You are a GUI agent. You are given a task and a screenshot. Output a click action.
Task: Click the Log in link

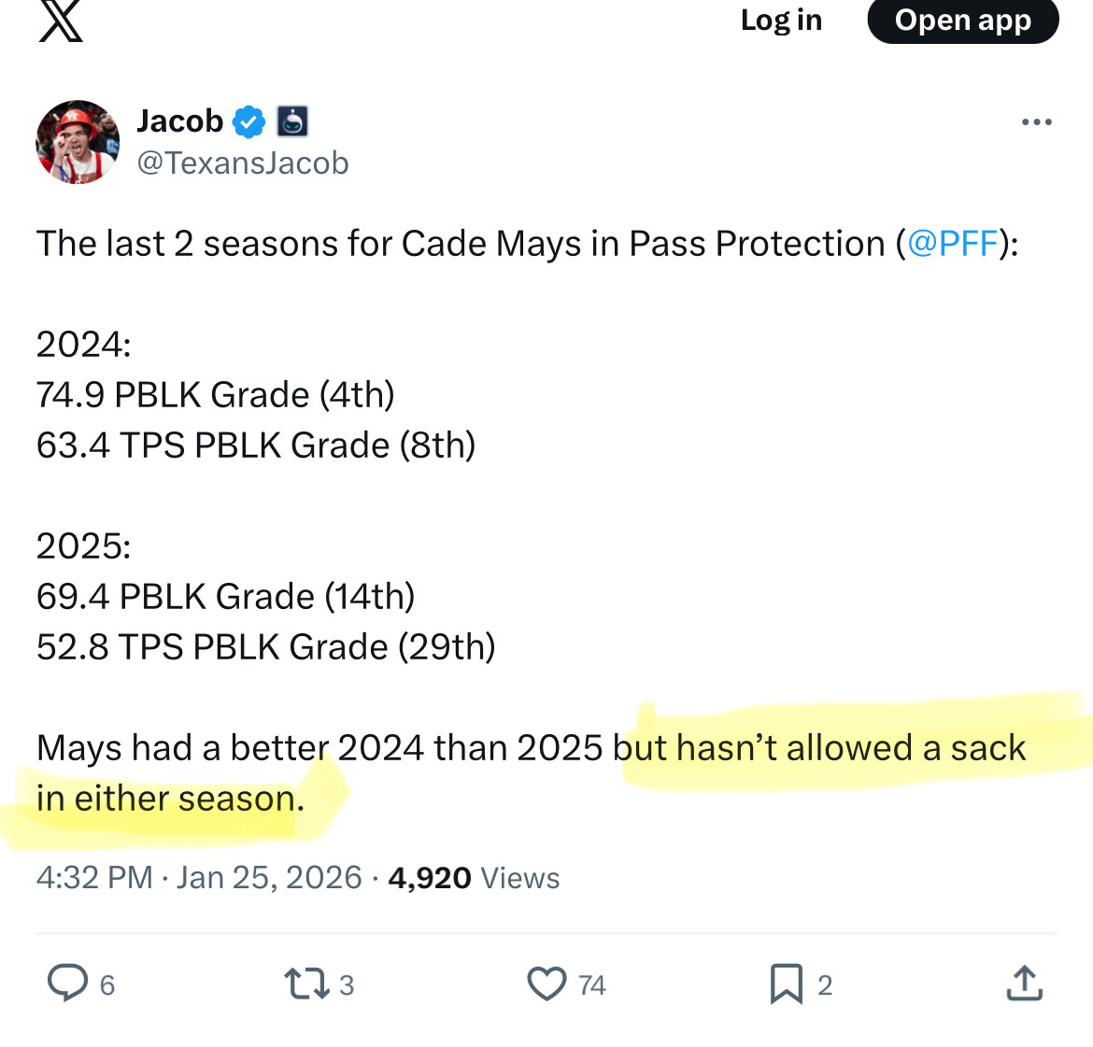[x=781, y=21]
